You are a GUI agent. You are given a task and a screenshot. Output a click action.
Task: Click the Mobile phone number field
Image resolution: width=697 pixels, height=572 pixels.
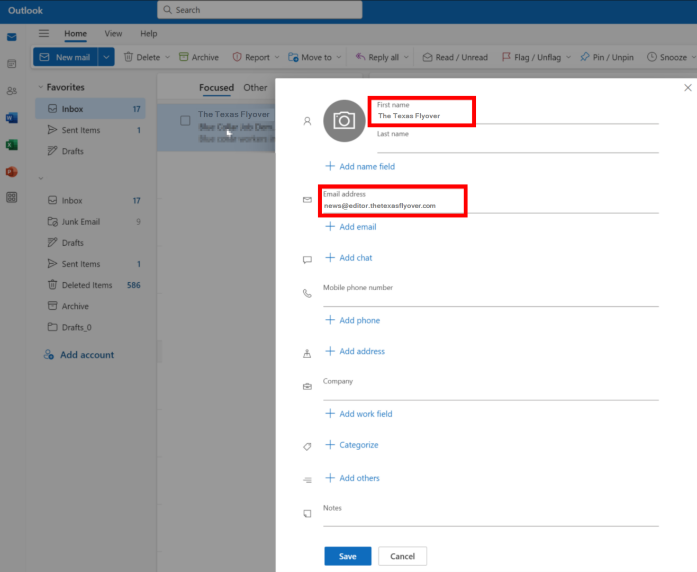coord(491,295)
